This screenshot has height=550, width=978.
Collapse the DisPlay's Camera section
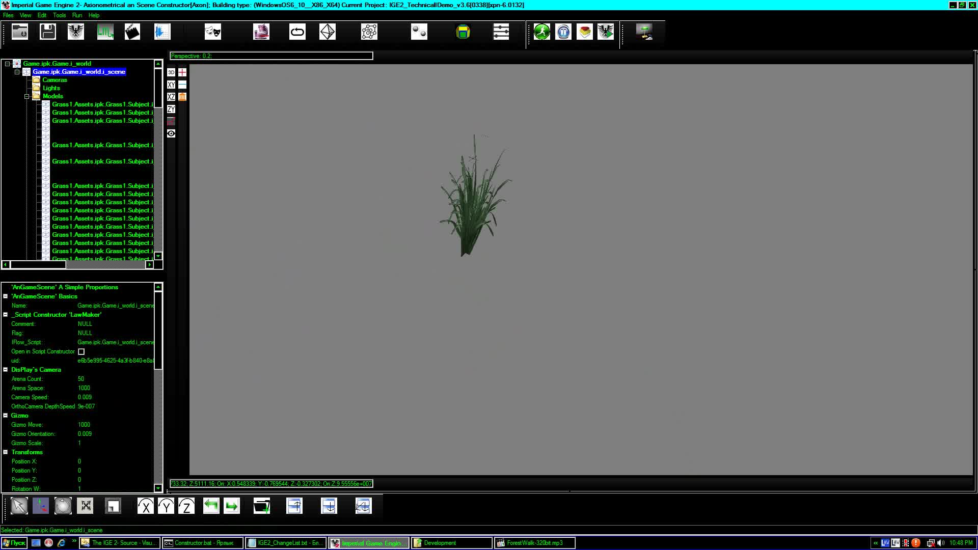[x=6, y=370]
